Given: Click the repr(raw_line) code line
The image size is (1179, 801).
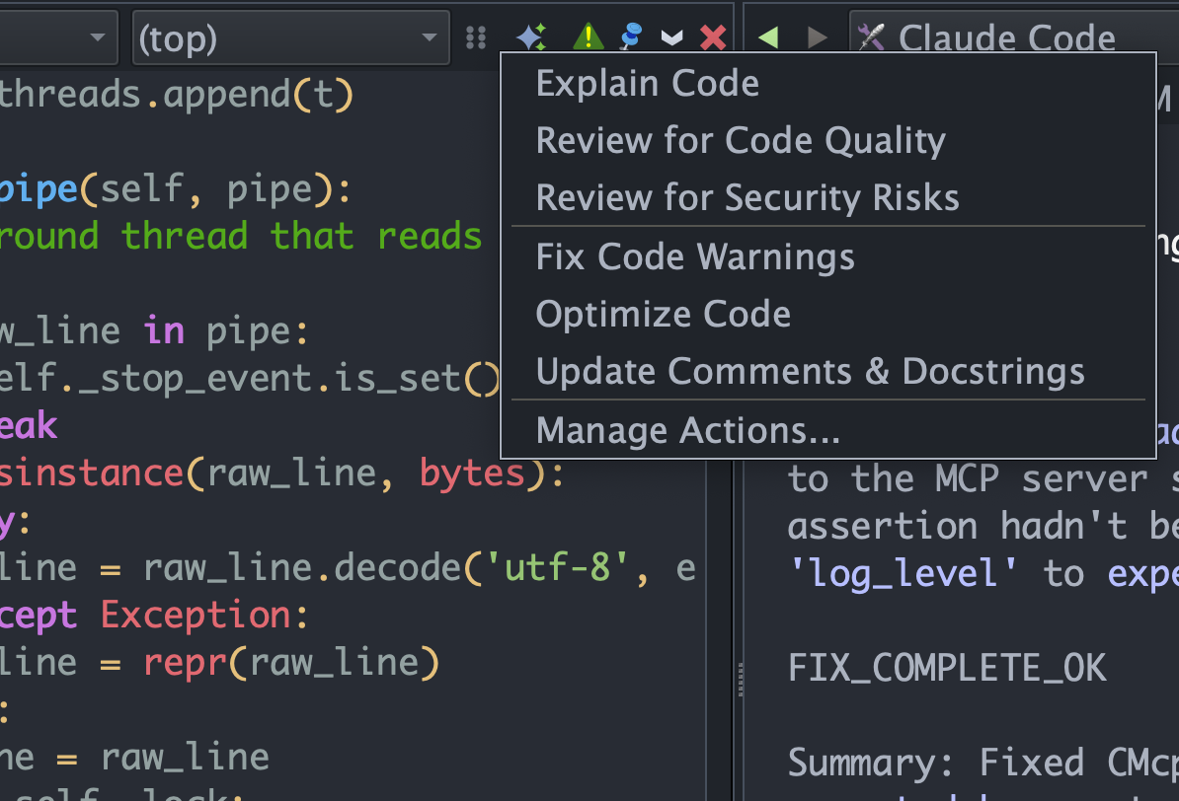Looking at the screenshot, I should click(219, 663).
